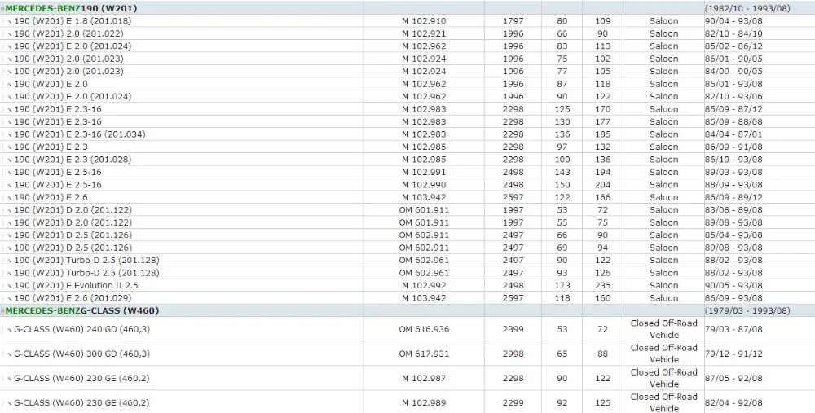Select 190 E 2.3-16 row with 177 hp
Screen dimensions: 815x413
point(407,121)
